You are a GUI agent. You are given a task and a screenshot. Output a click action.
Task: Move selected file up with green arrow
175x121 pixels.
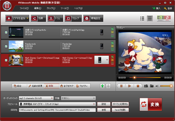(x=102, y=86)
